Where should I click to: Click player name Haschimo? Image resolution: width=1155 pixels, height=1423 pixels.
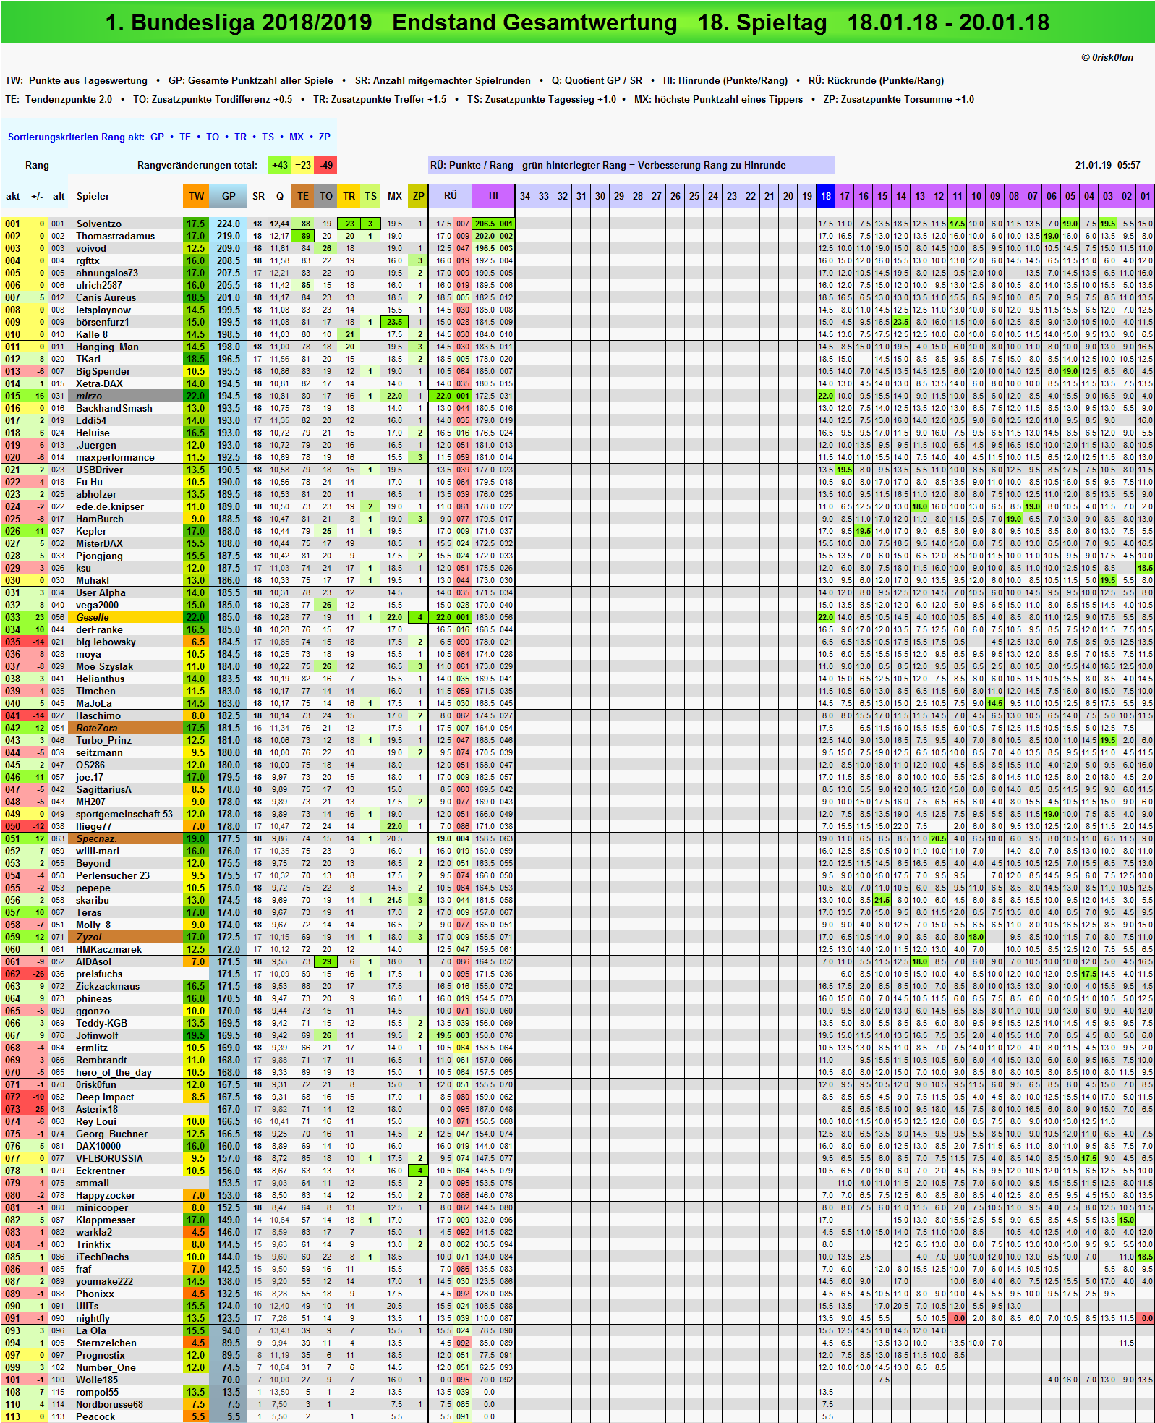coord(98,715)
